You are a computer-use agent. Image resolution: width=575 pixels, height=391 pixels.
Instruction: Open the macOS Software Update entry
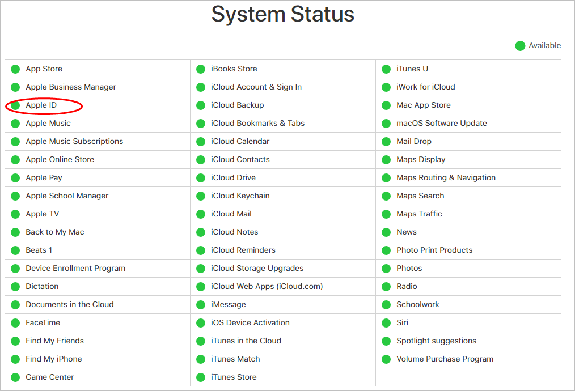(442, 123)
